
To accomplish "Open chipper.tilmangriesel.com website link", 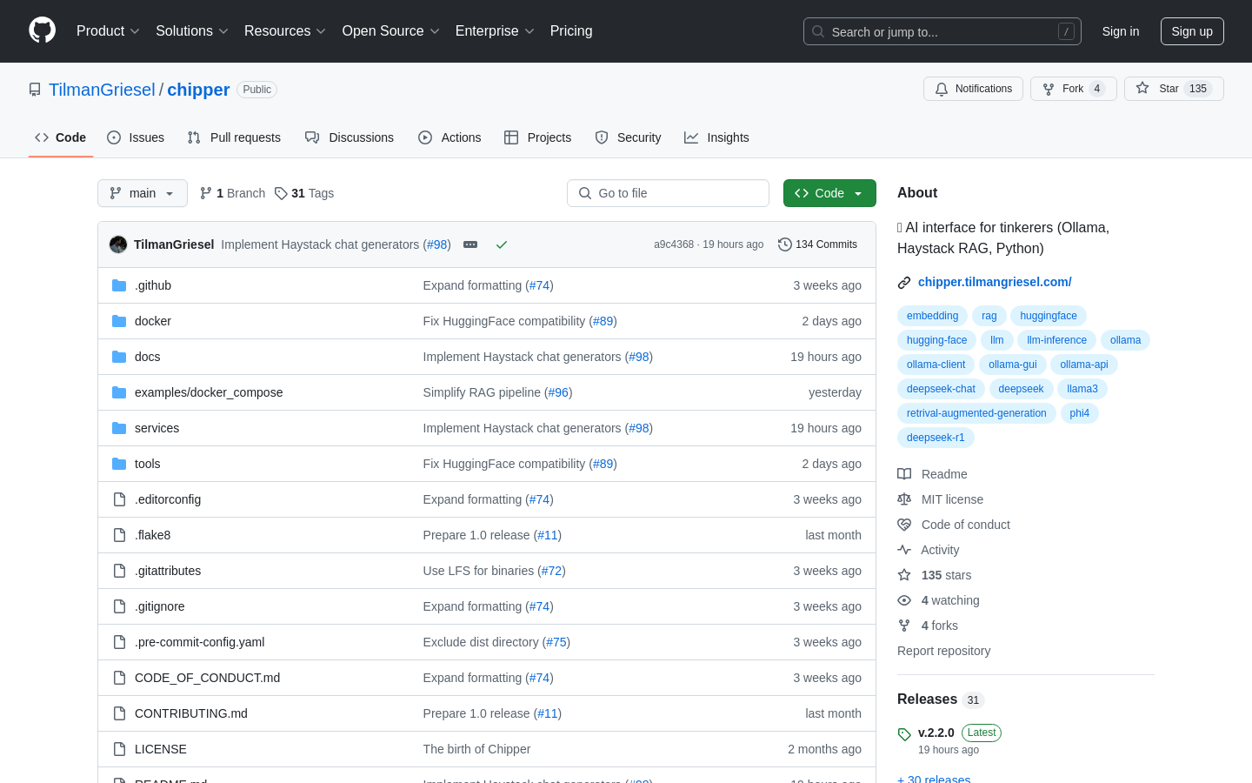I will click(995, 282).
